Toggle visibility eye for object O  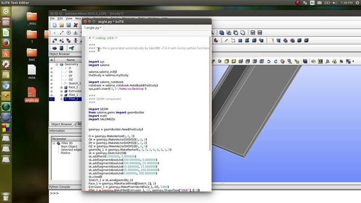(x=51, y=68)
